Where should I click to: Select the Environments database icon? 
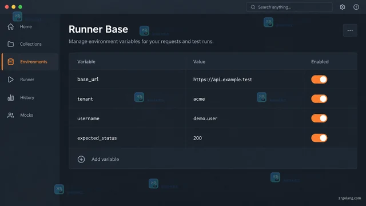tap(10, 62)
